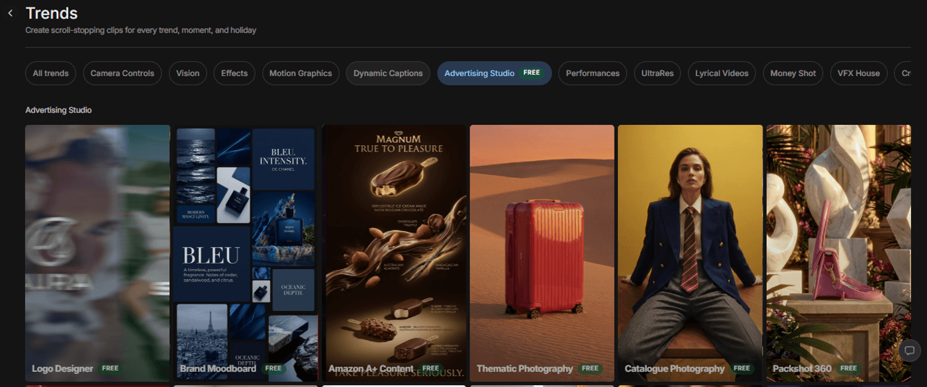Open the Logo Designer template card
This screenshot has width=927, height=387.
coord(97,251)
